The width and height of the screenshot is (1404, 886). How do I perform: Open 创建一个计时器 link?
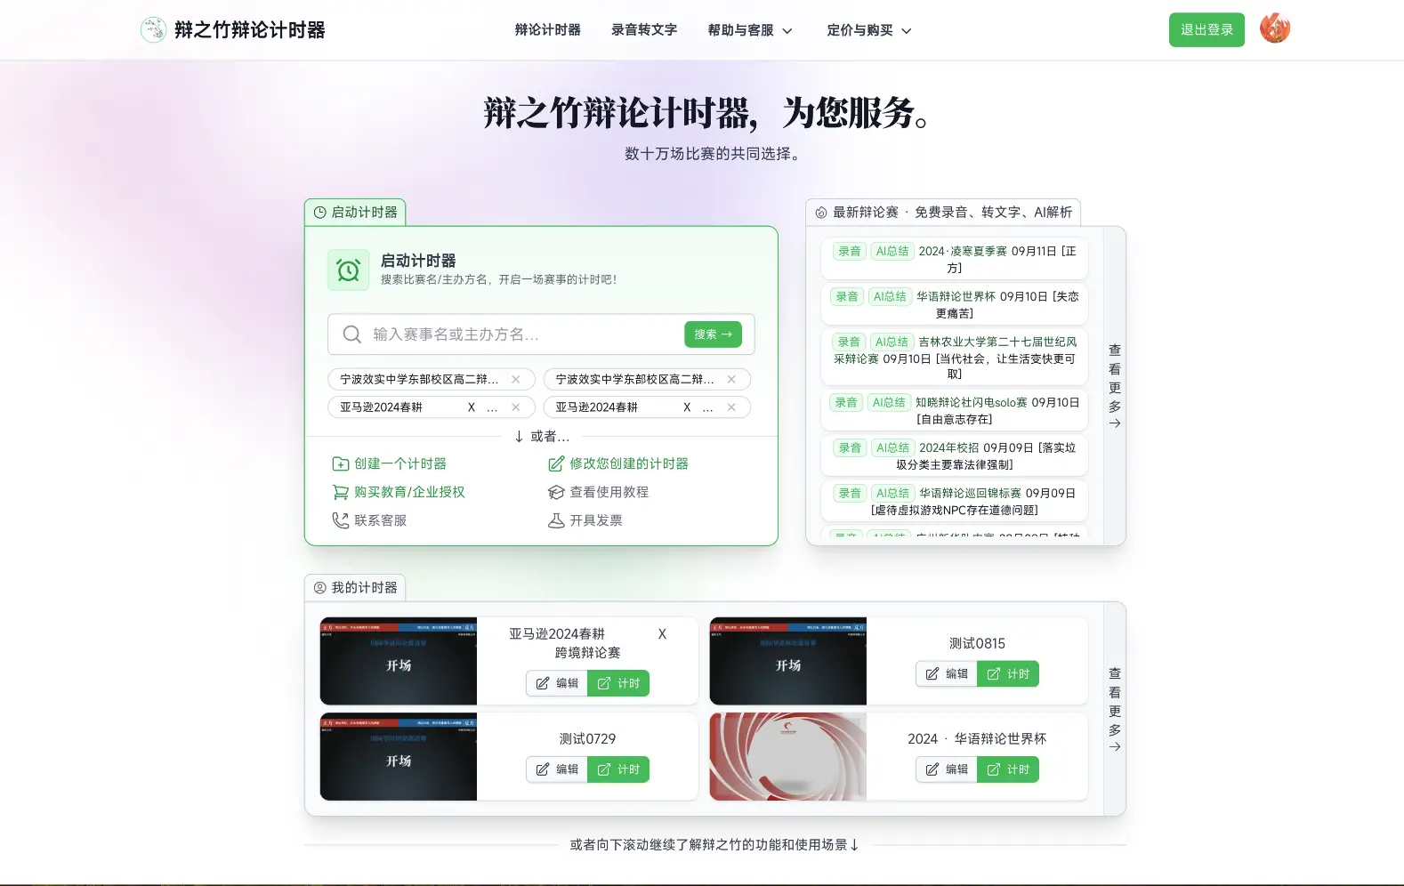(x=390, y=463)
